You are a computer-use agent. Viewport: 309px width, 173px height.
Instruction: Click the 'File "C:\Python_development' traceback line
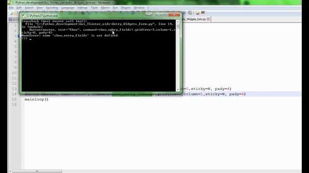click(x=99, y=24)
